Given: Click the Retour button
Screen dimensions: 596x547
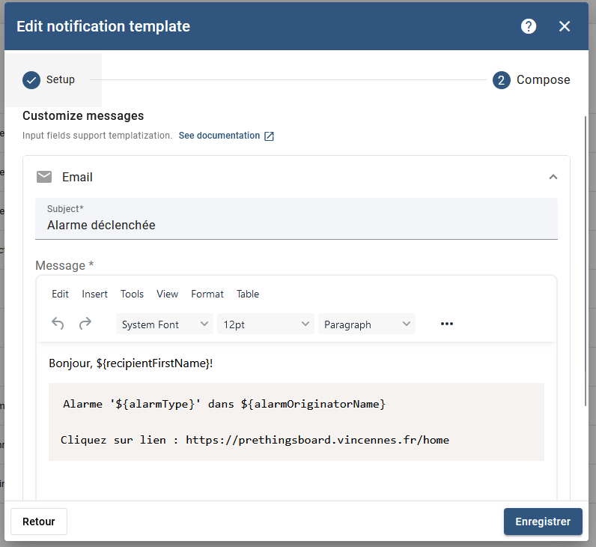Looking at the screenshot, I should [x=39, y=522].
